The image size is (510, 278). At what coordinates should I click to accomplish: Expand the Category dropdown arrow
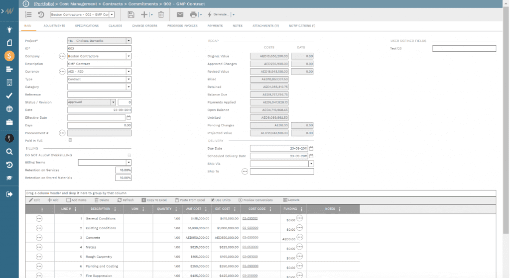click(129, 87)
